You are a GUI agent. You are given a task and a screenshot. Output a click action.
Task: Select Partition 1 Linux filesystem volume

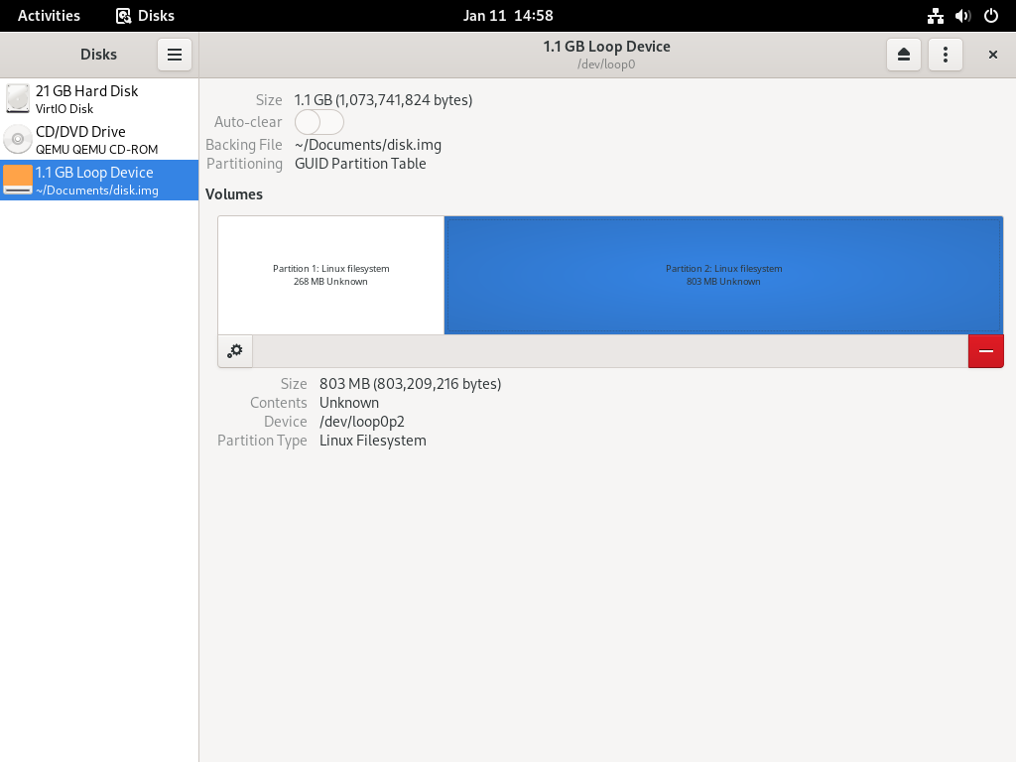(331, 275)
